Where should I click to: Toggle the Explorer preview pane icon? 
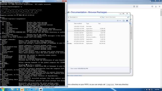click(123, 21)
